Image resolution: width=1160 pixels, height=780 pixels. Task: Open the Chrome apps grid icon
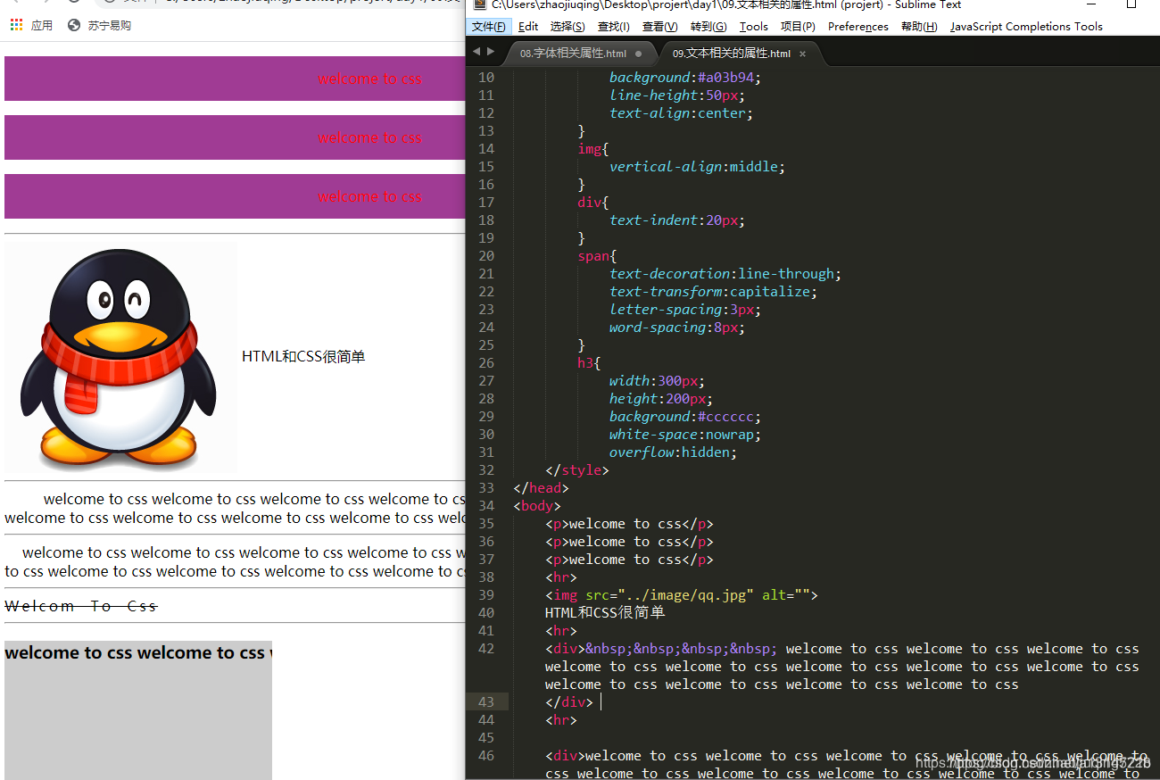[16, 25]
